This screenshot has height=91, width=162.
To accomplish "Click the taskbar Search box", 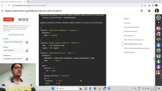I will pos(67,88).
